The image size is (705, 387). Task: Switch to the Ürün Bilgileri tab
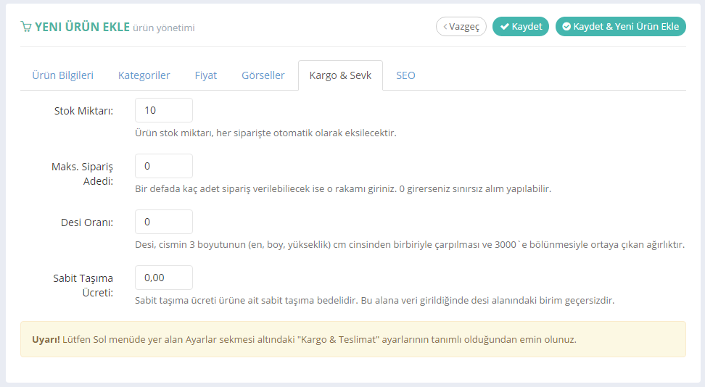[63, 75]
